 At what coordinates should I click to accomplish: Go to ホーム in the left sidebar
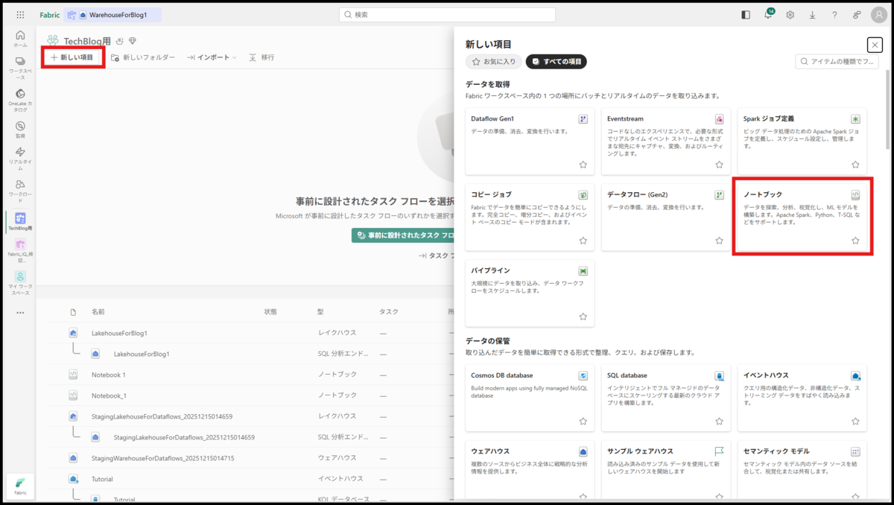point(20,39)
